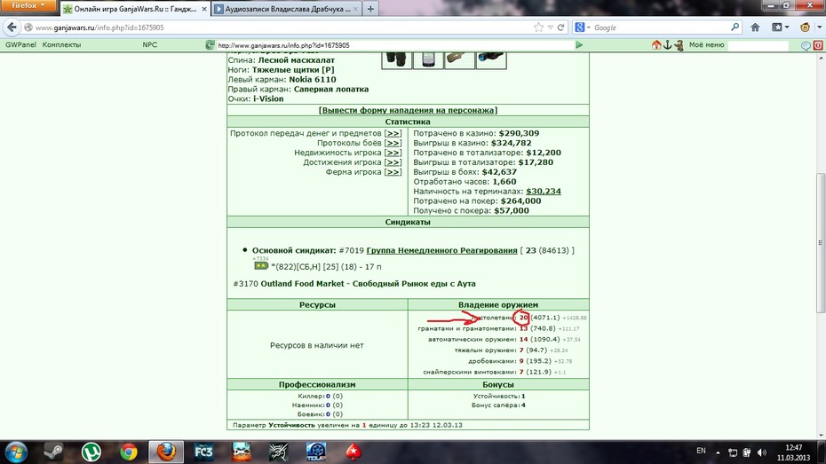Launch Far Cry 3 from the taskbar
The width and height of the screenshot is (826, 464).
click(203, 452)
